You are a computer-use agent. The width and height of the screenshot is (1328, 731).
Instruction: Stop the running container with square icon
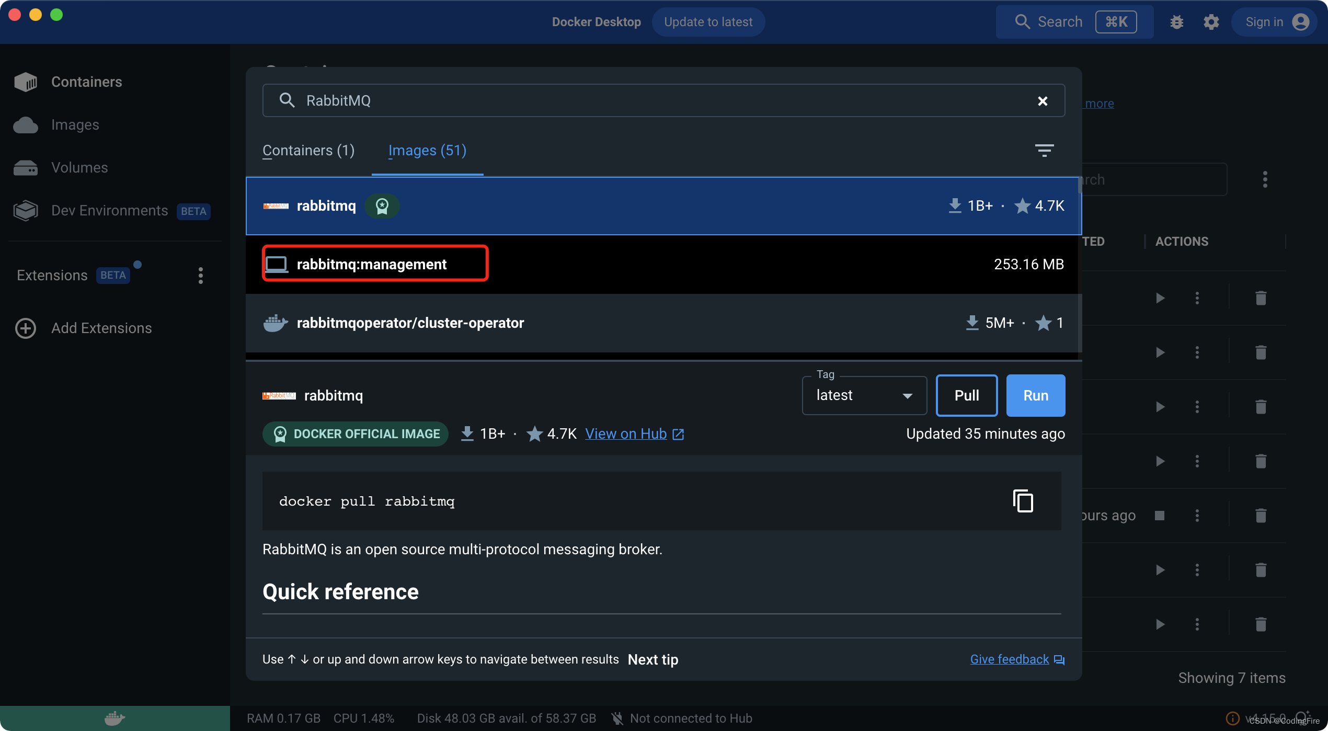[1159, 516]
